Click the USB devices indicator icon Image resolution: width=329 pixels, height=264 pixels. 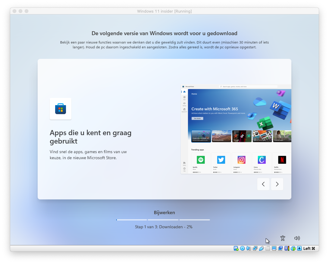pos(261,248)
